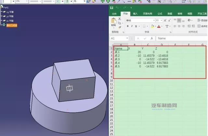This screenshot has width=208, height=136.
Task: Select yz 平面 in the CATIA tree
Action: click(10, 17)
